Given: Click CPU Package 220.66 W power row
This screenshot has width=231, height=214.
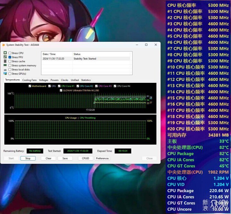Looking at the screenshot, I should (x=198, y=191).
